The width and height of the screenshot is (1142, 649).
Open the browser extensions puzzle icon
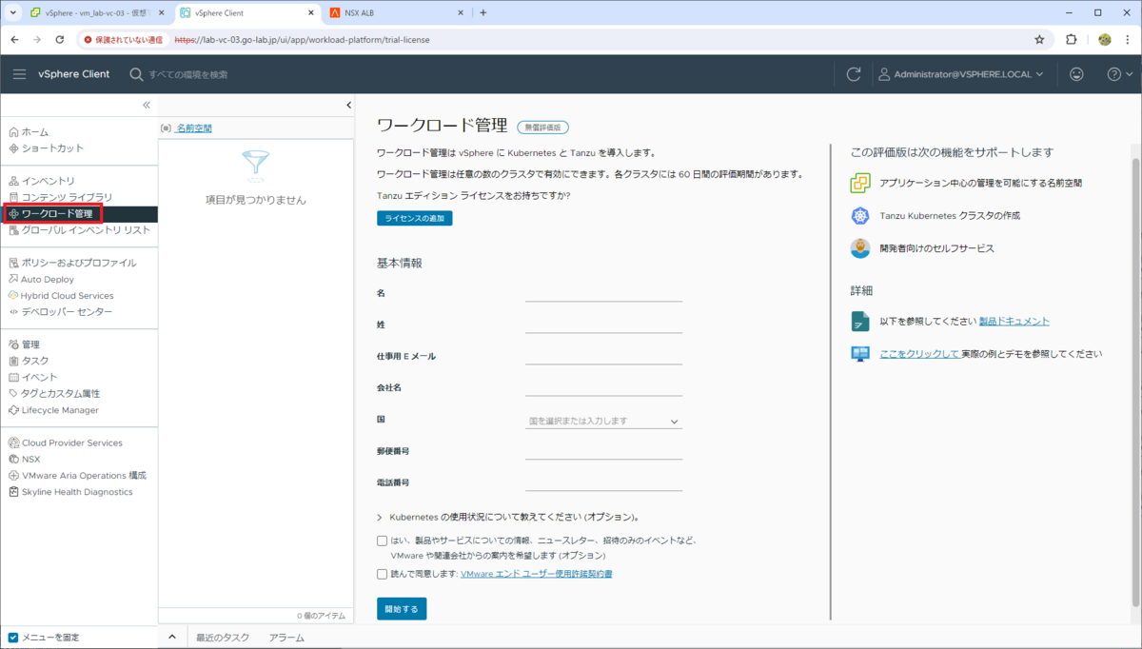click(x=1072, y=40)
